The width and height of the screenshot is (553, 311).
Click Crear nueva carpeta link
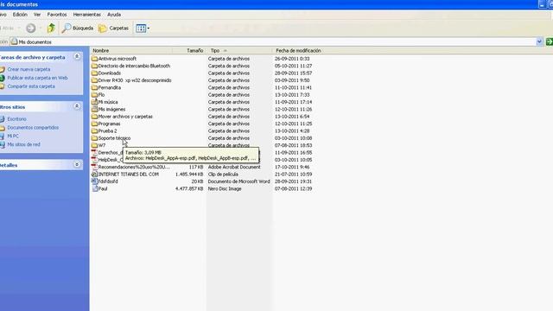pos(29,69)
